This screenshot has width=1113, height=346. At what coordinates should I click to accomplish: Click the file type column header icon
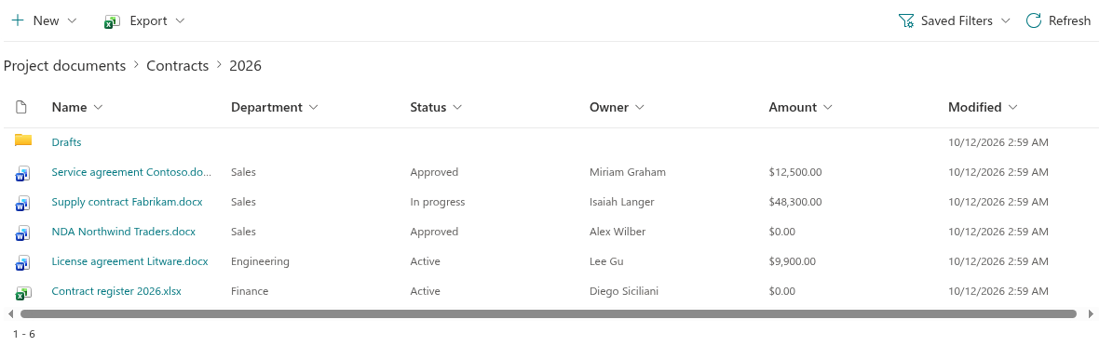21,107
